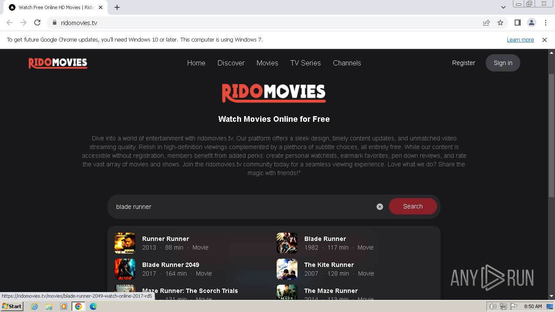Viewport: 555px width, 312px height.
Task: Dismiss the Chrome update notification bar
Action: [545, 39]
